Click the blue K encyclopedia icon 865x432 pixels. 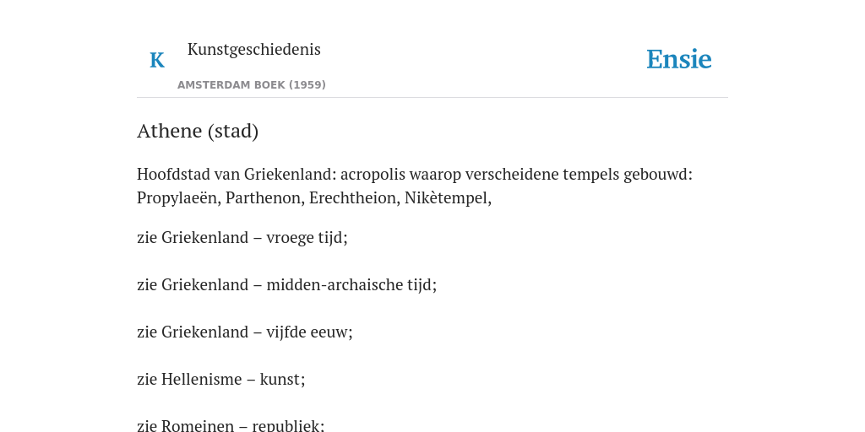click(156, 60)
